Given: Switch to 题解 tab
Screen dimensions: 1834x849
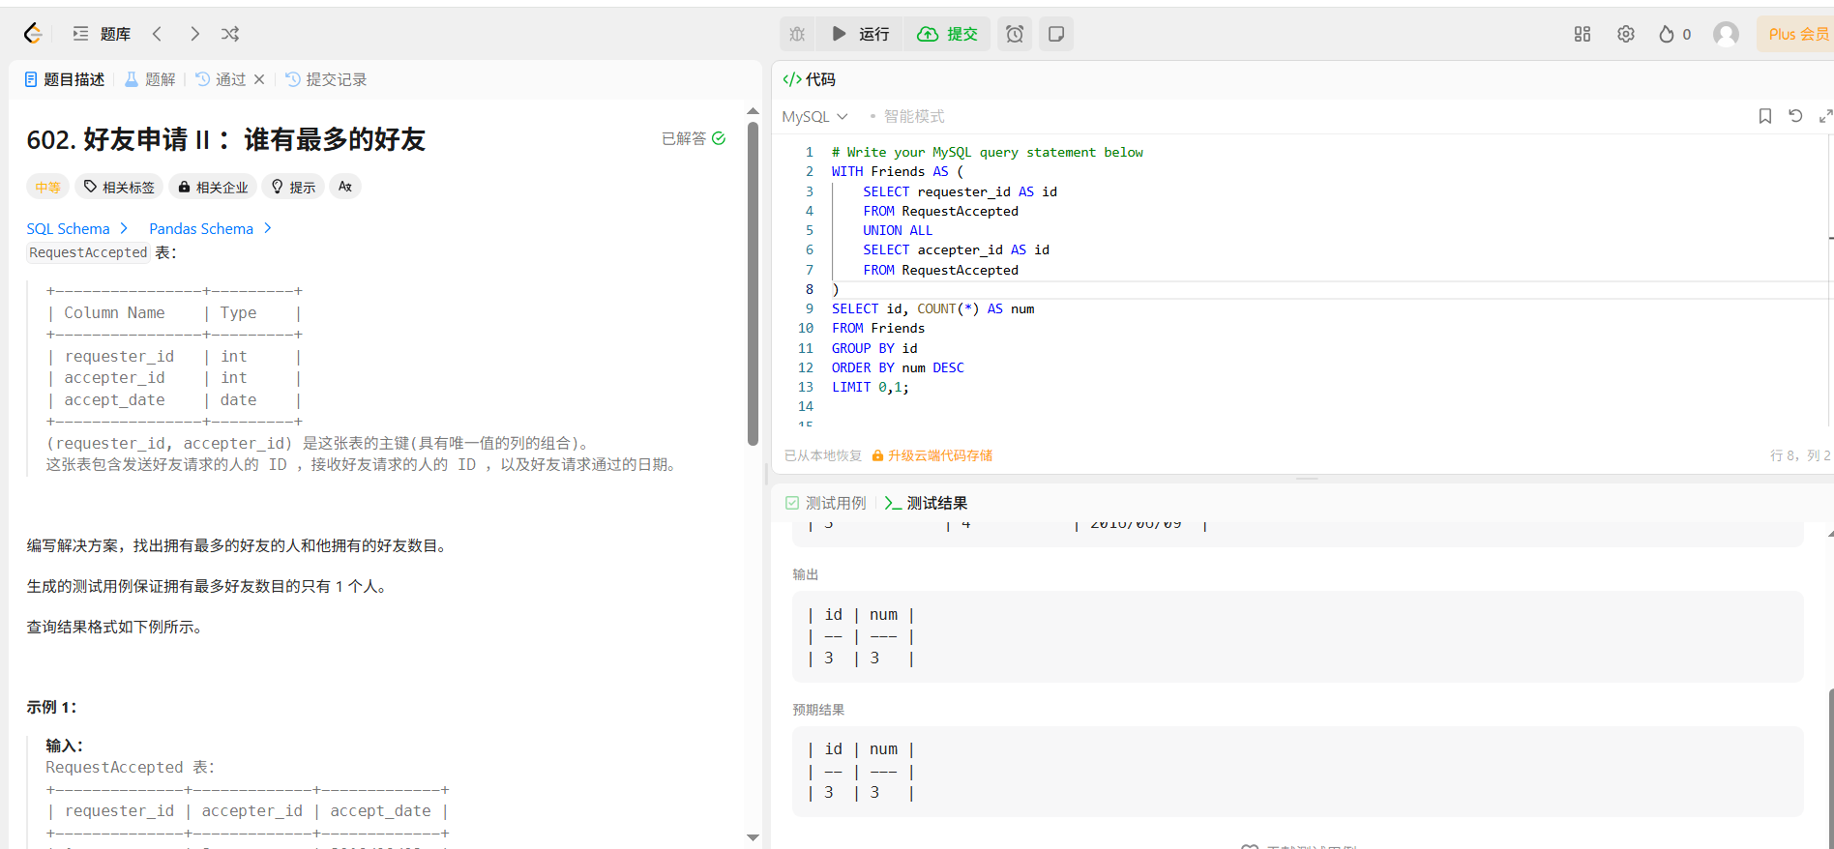Looking at the screenshot, I should [x=151, y=79].
